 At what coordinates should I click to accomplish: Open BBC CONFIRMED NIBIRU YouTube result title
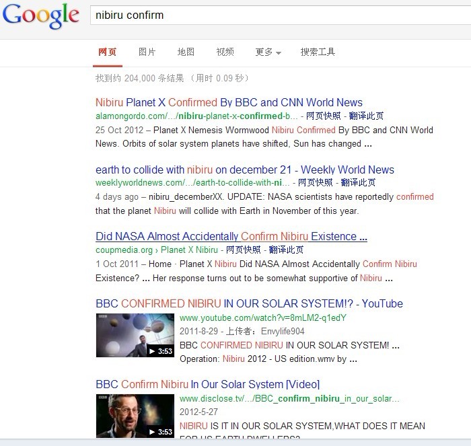coord(249,303)
